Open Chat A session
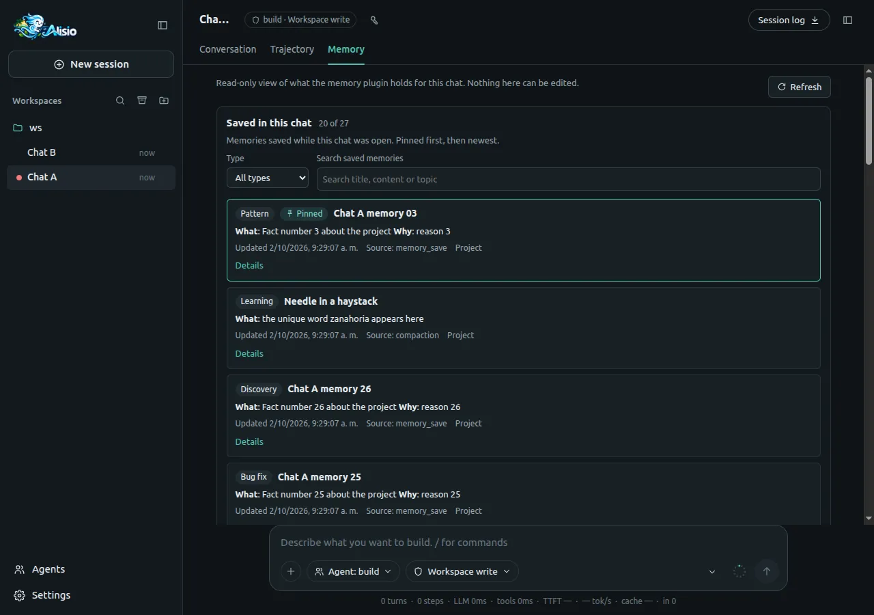This screenshot has height=615, width=874. (x=91, y=177)
